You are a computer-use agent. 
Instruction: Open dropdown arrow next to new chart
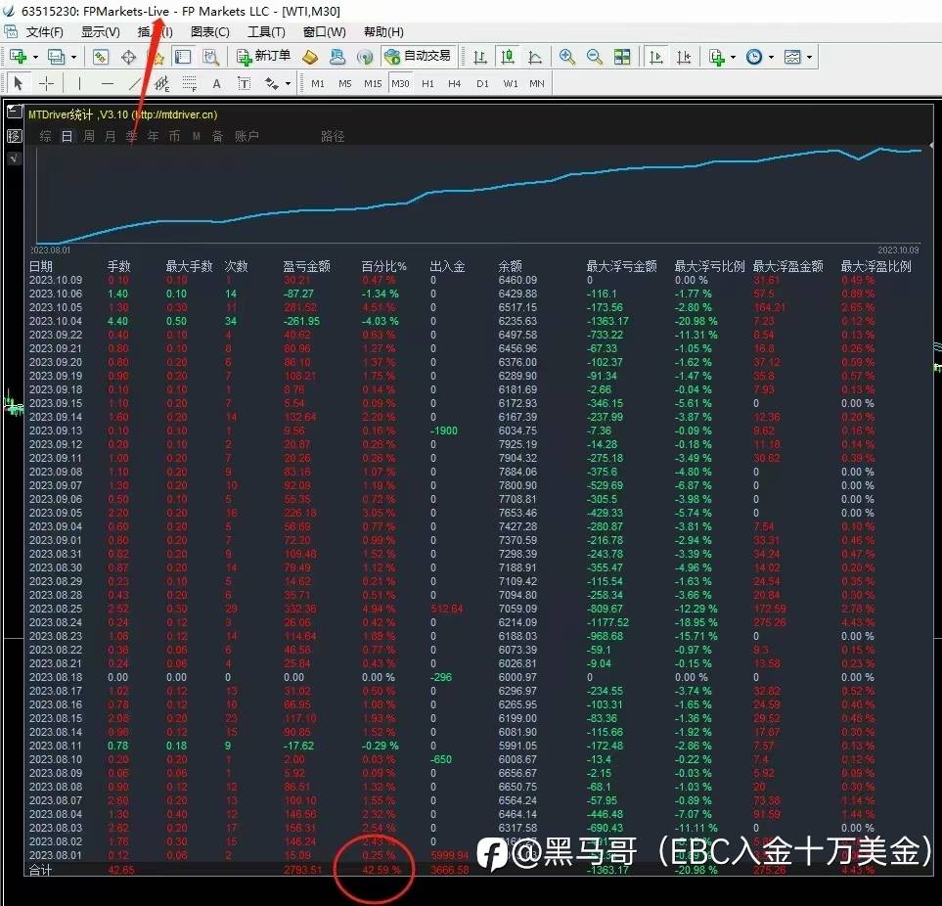35,58
